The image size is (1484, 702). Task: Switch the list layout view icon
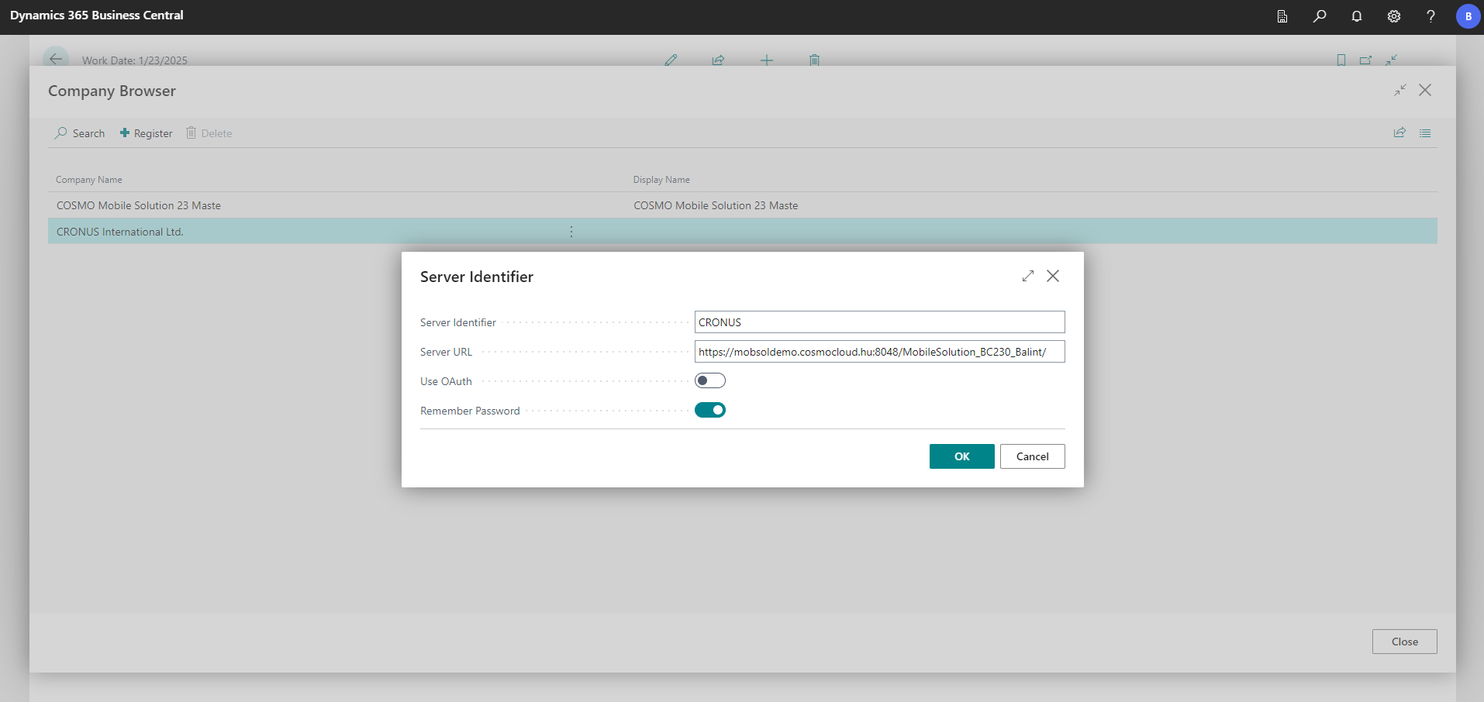[1426, 132]
